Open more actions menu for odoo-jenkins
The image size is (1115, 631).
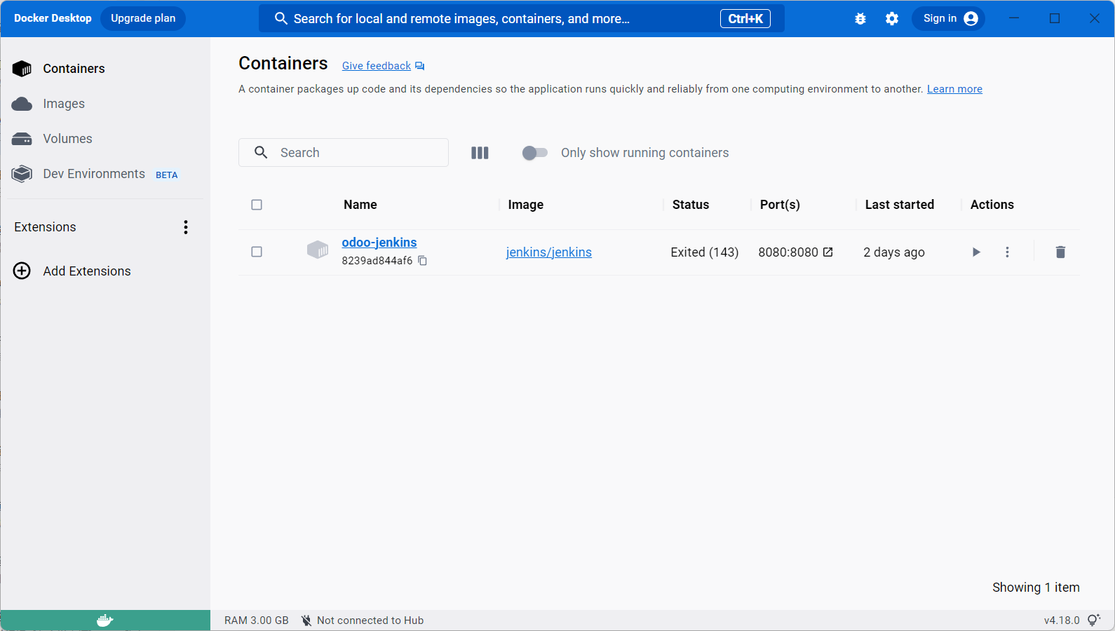point(1008,252)
